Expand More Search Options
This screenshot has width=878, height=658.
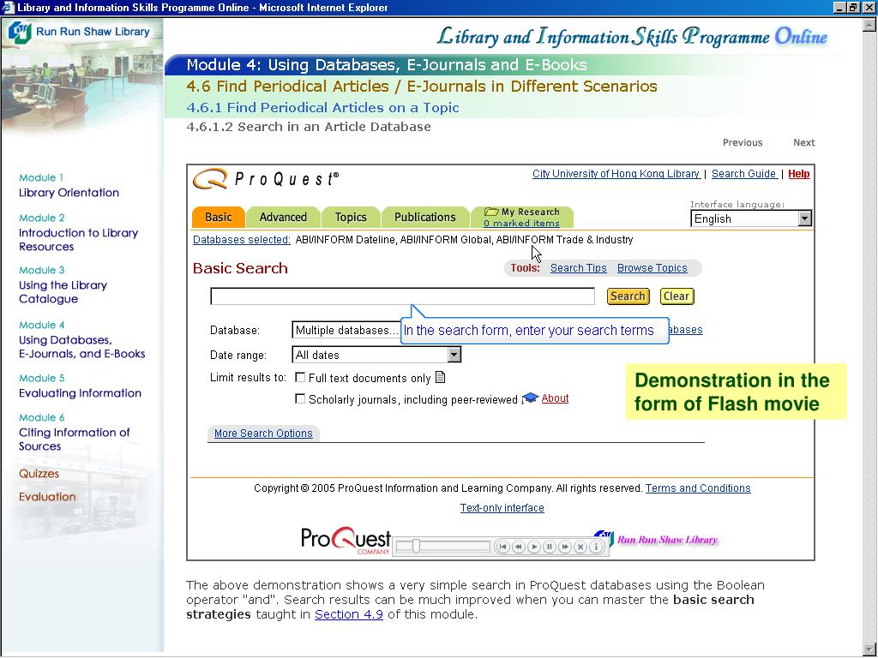[263, 433]
